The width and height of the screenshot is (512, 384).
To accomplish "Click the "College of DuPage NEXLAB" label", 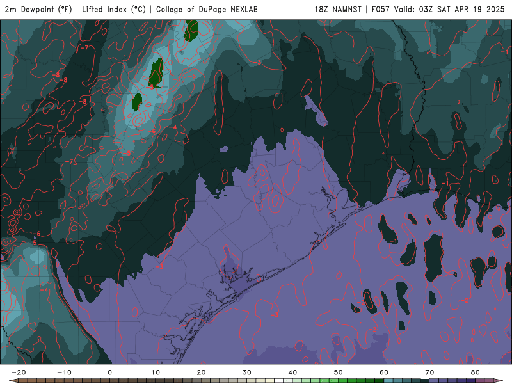I will point(207,9).
